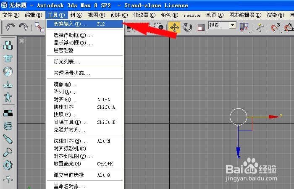Image resolution: width=294 pixels, height=189 pixels.
Task: Open the Group (组) menu
Action: click(76, 15)
